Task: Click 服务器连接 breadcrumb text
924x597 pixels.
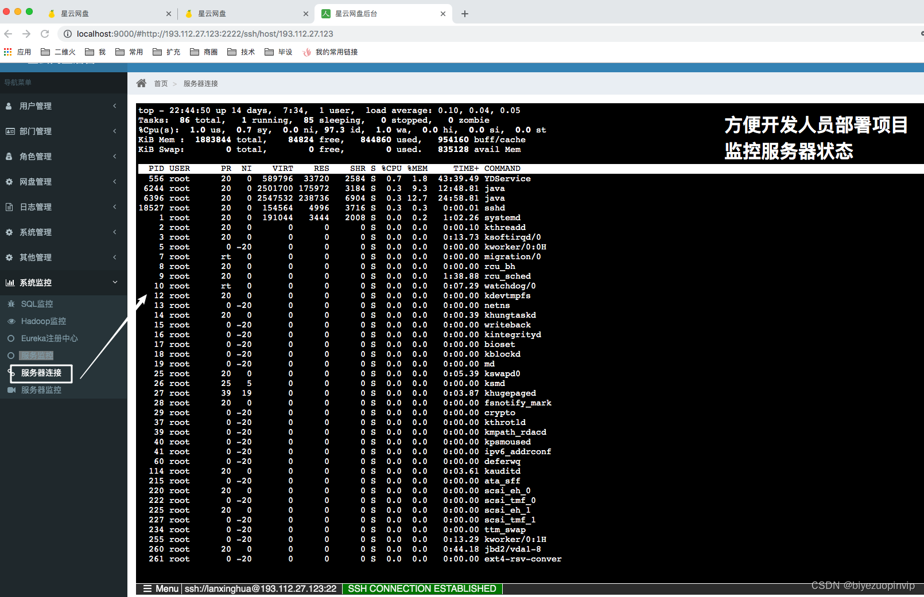Action: [201, 84]
